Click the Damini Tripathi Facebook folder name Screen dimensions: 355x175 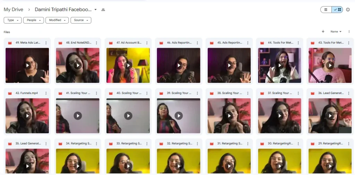pyautogui.click(x=63, y=9)
